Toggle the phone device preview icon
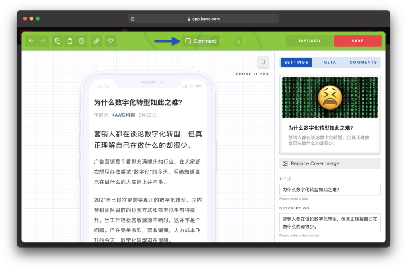The width and height of the screenshot is (407, 269). click(263, 62)
